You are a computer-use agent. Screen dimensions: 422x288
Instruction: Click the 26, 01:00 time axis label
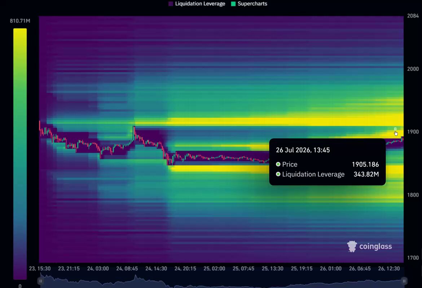330,269
